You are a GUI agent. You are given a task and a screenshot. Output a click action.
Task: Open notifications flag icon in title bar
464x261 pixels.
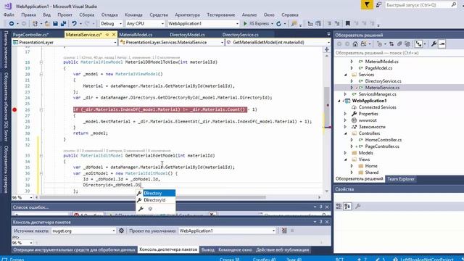point(367,5)
